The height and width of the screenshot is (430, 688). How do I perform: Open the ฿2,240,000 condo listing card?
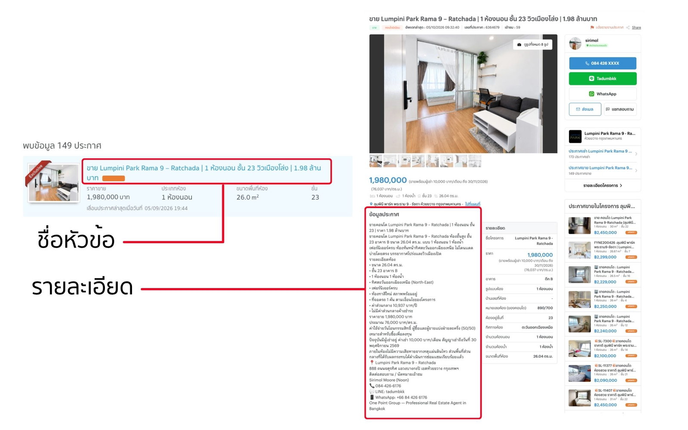602,323
